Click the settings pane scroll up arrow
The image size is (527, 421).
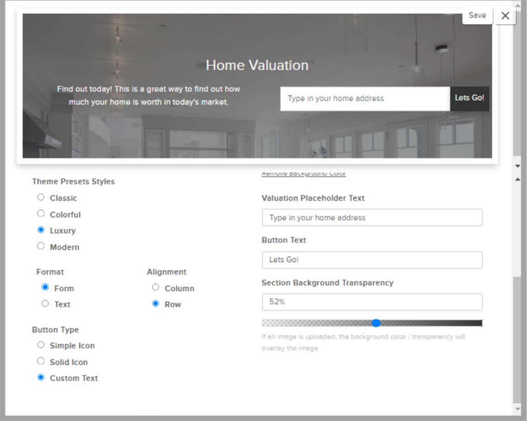click(x=518, y=179)
